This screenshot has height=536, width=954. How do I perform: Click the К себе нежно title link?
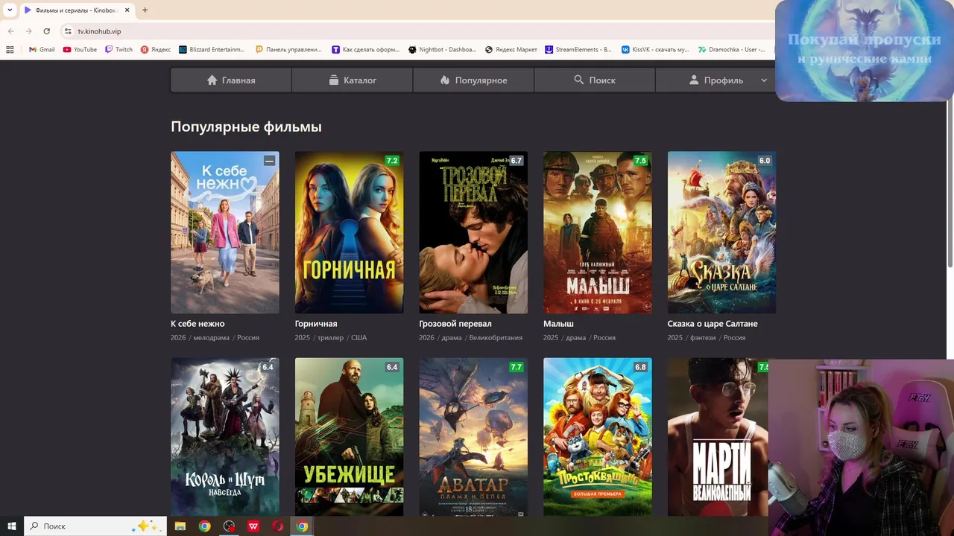click(198, 324)
